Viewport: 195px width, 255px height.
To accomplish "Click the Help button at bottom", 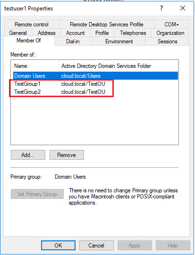I will (x=173, y=245).
